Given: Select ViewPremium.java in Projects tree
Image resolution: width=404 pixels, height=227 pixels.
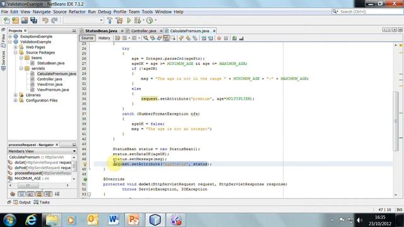Looking at the screenshot, I should pos(53,90).
